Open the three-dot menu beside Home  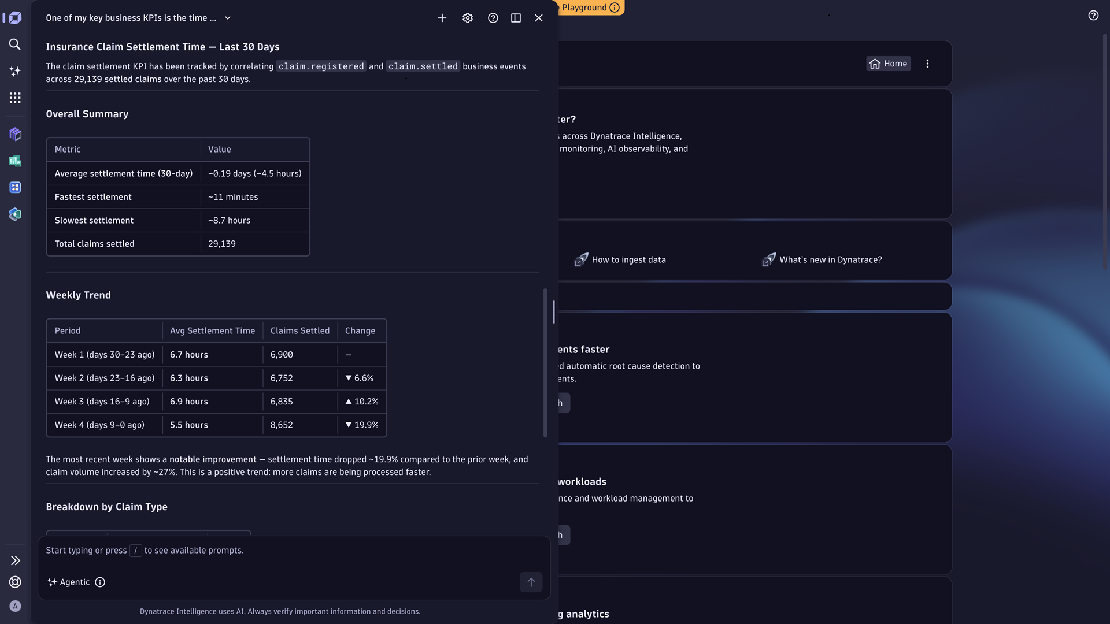point(928,64)
